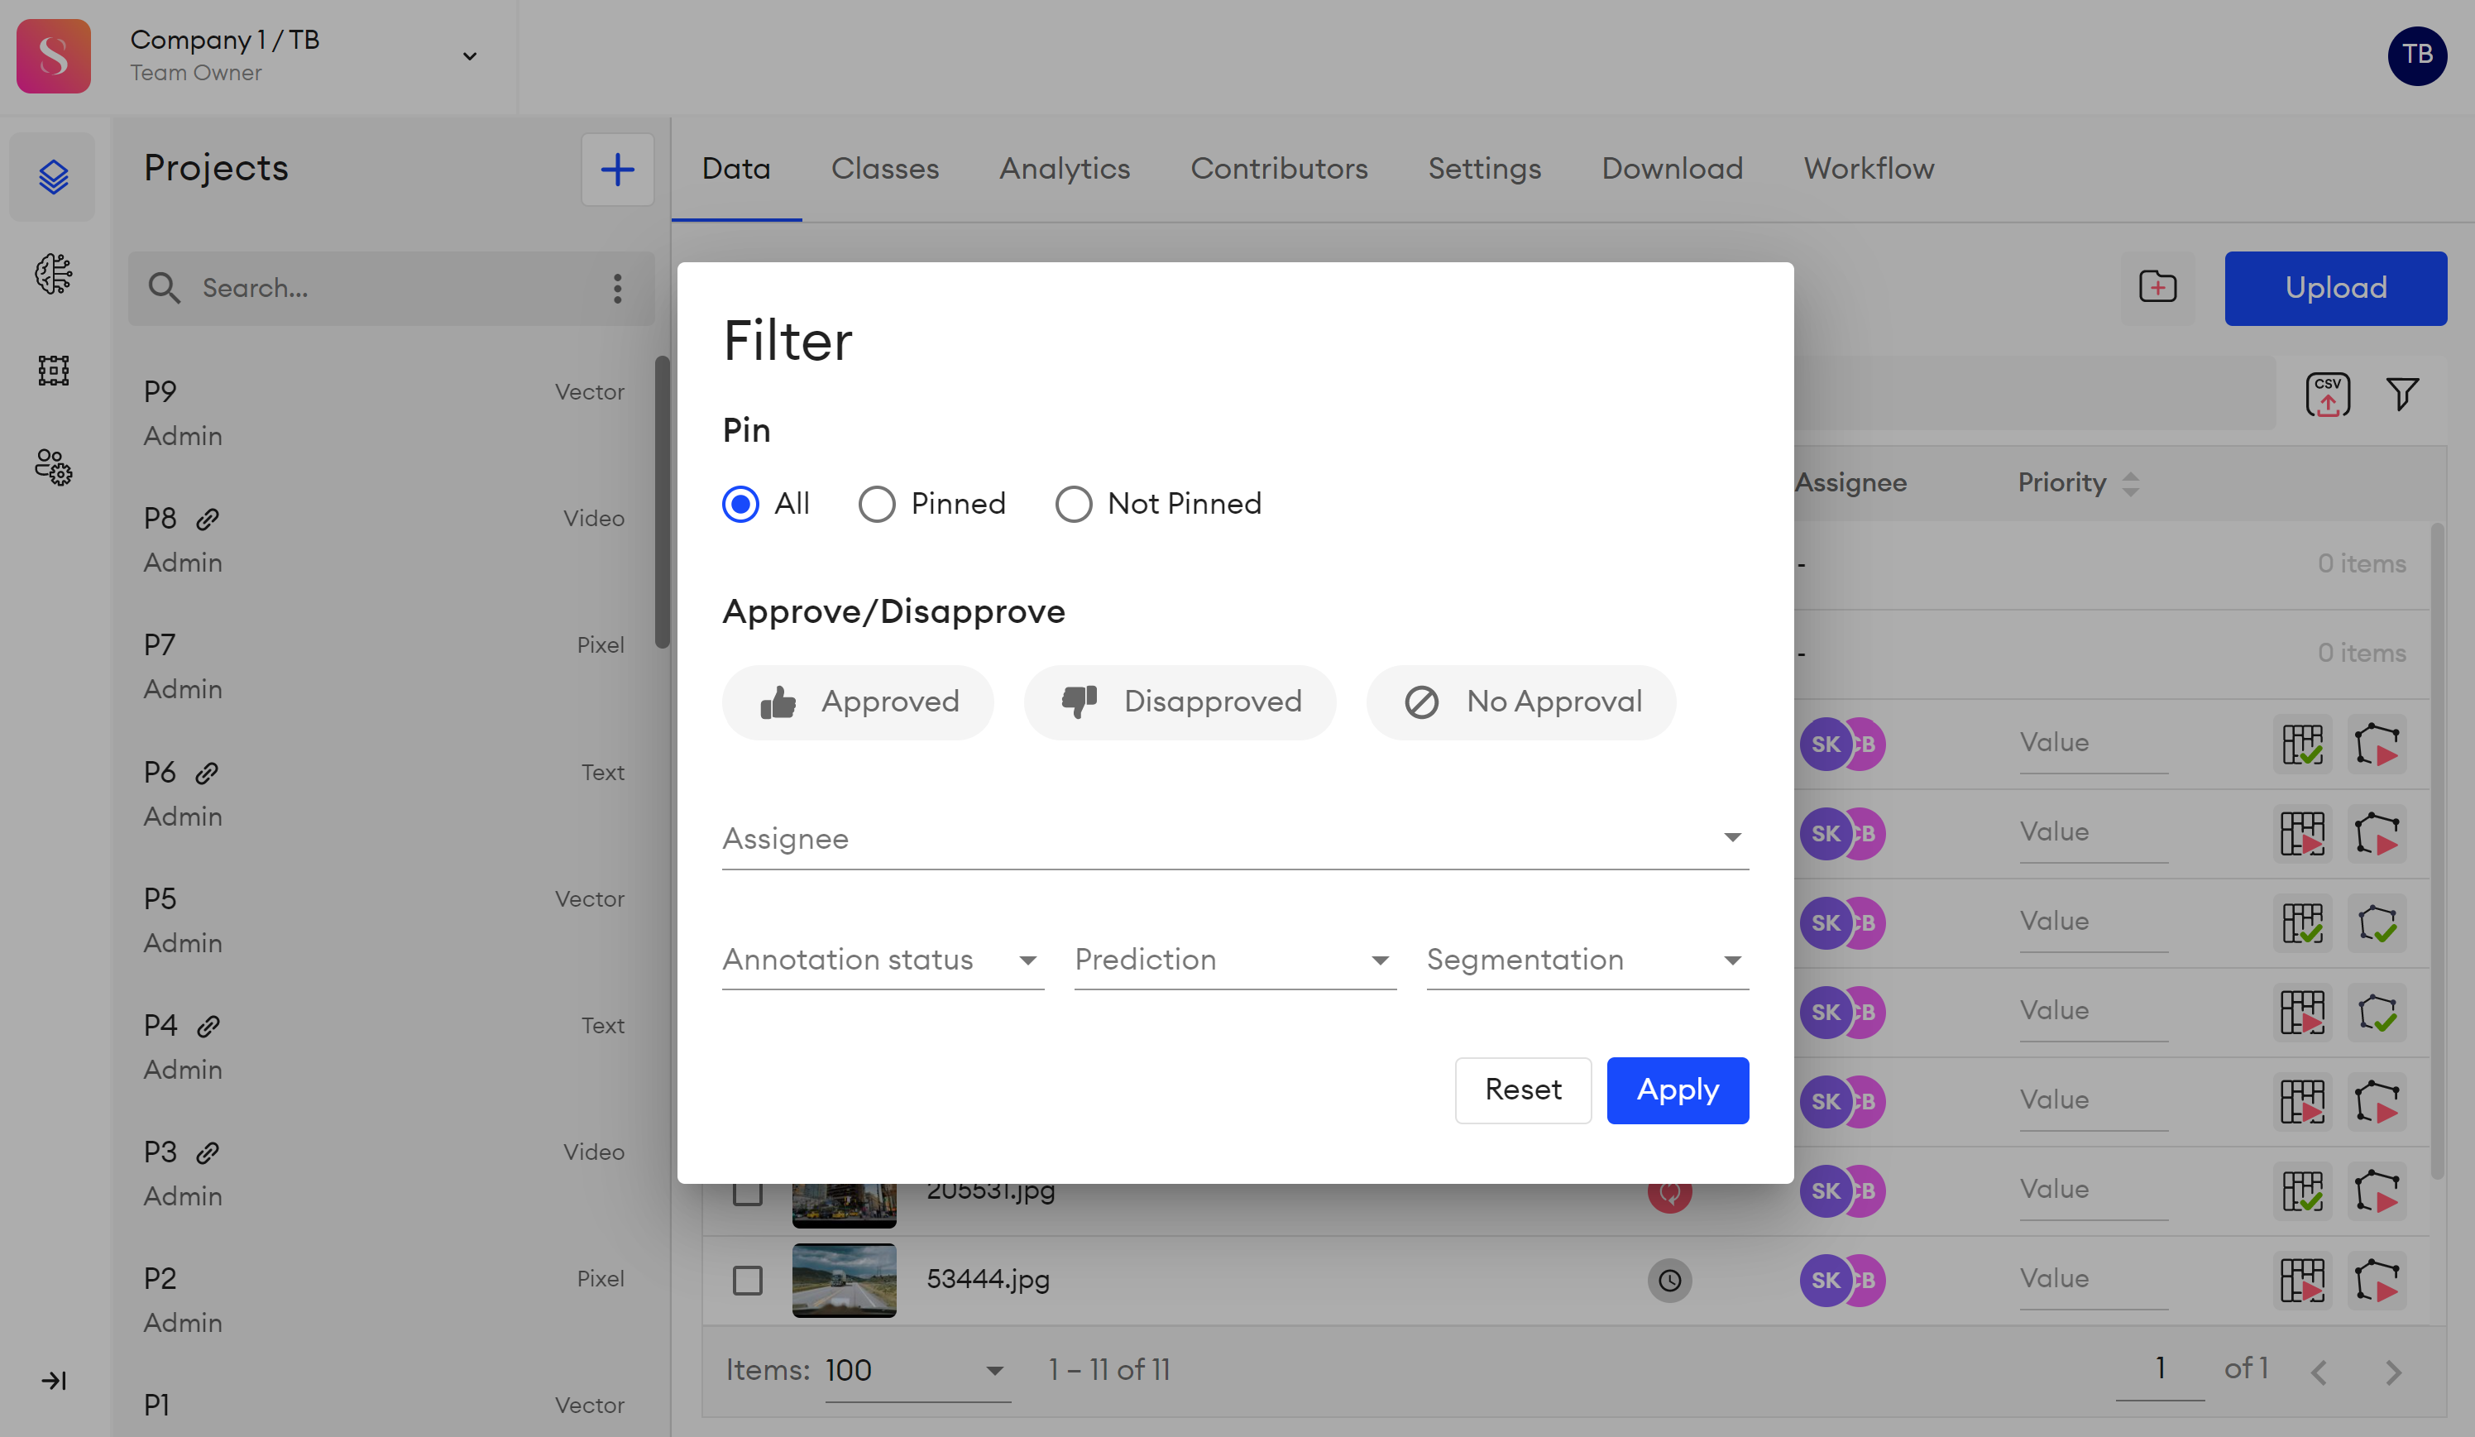The image size is (2475, 1437).
Task: Open project P9
Action: pos(384,413)
